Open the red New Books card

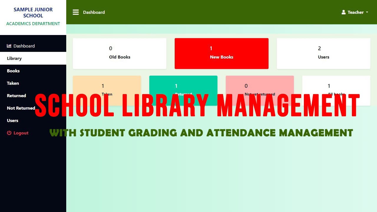pos(221,54)
